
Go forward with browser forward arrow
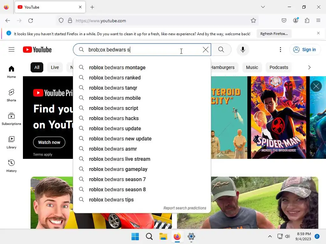pyautogui.click(x=19, y=21)
